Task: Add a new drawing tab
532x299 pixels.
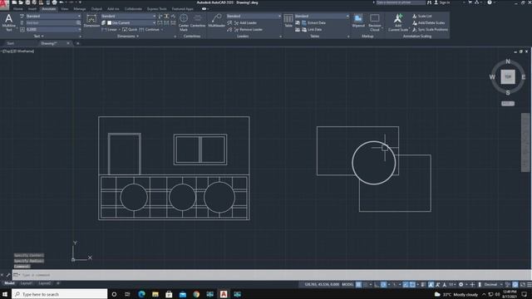Action: [77, 43]
